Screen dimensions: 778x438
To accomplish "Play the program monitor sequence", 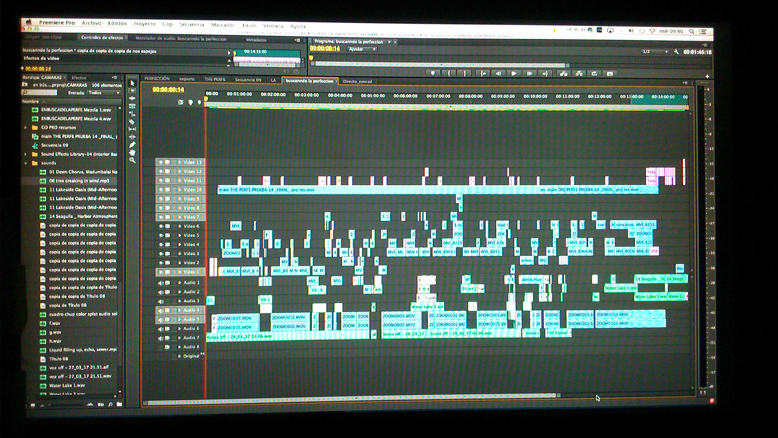I will point(514,74).
